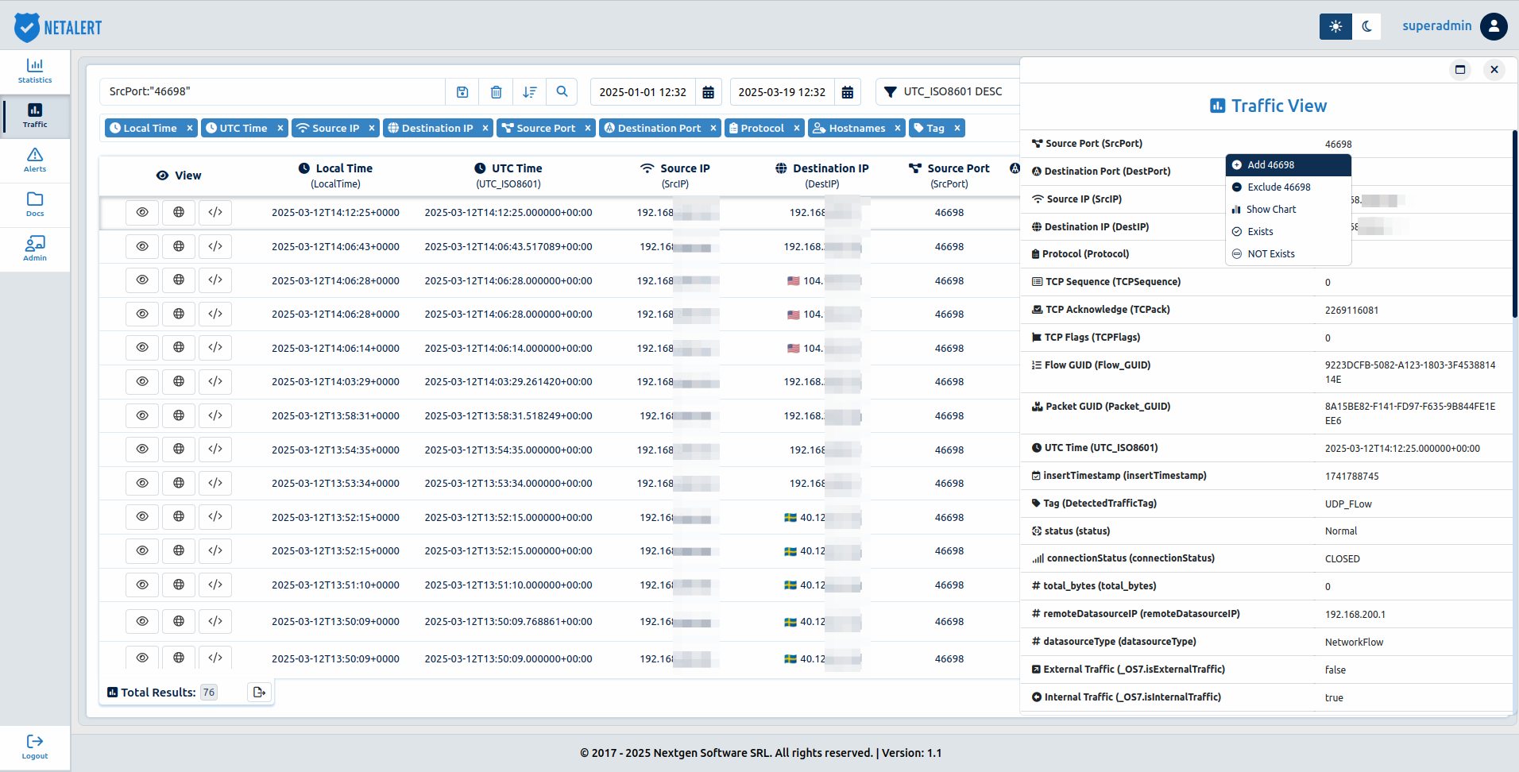Remove the UTC Time column chip

pyautogui.click(x=280, y=128)
